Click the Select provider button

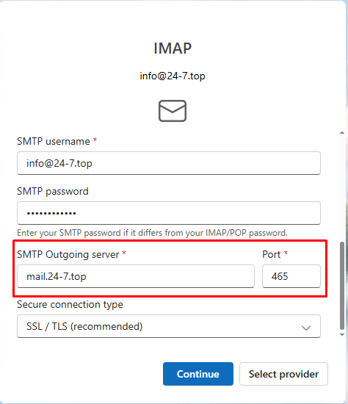pos(283,374)
